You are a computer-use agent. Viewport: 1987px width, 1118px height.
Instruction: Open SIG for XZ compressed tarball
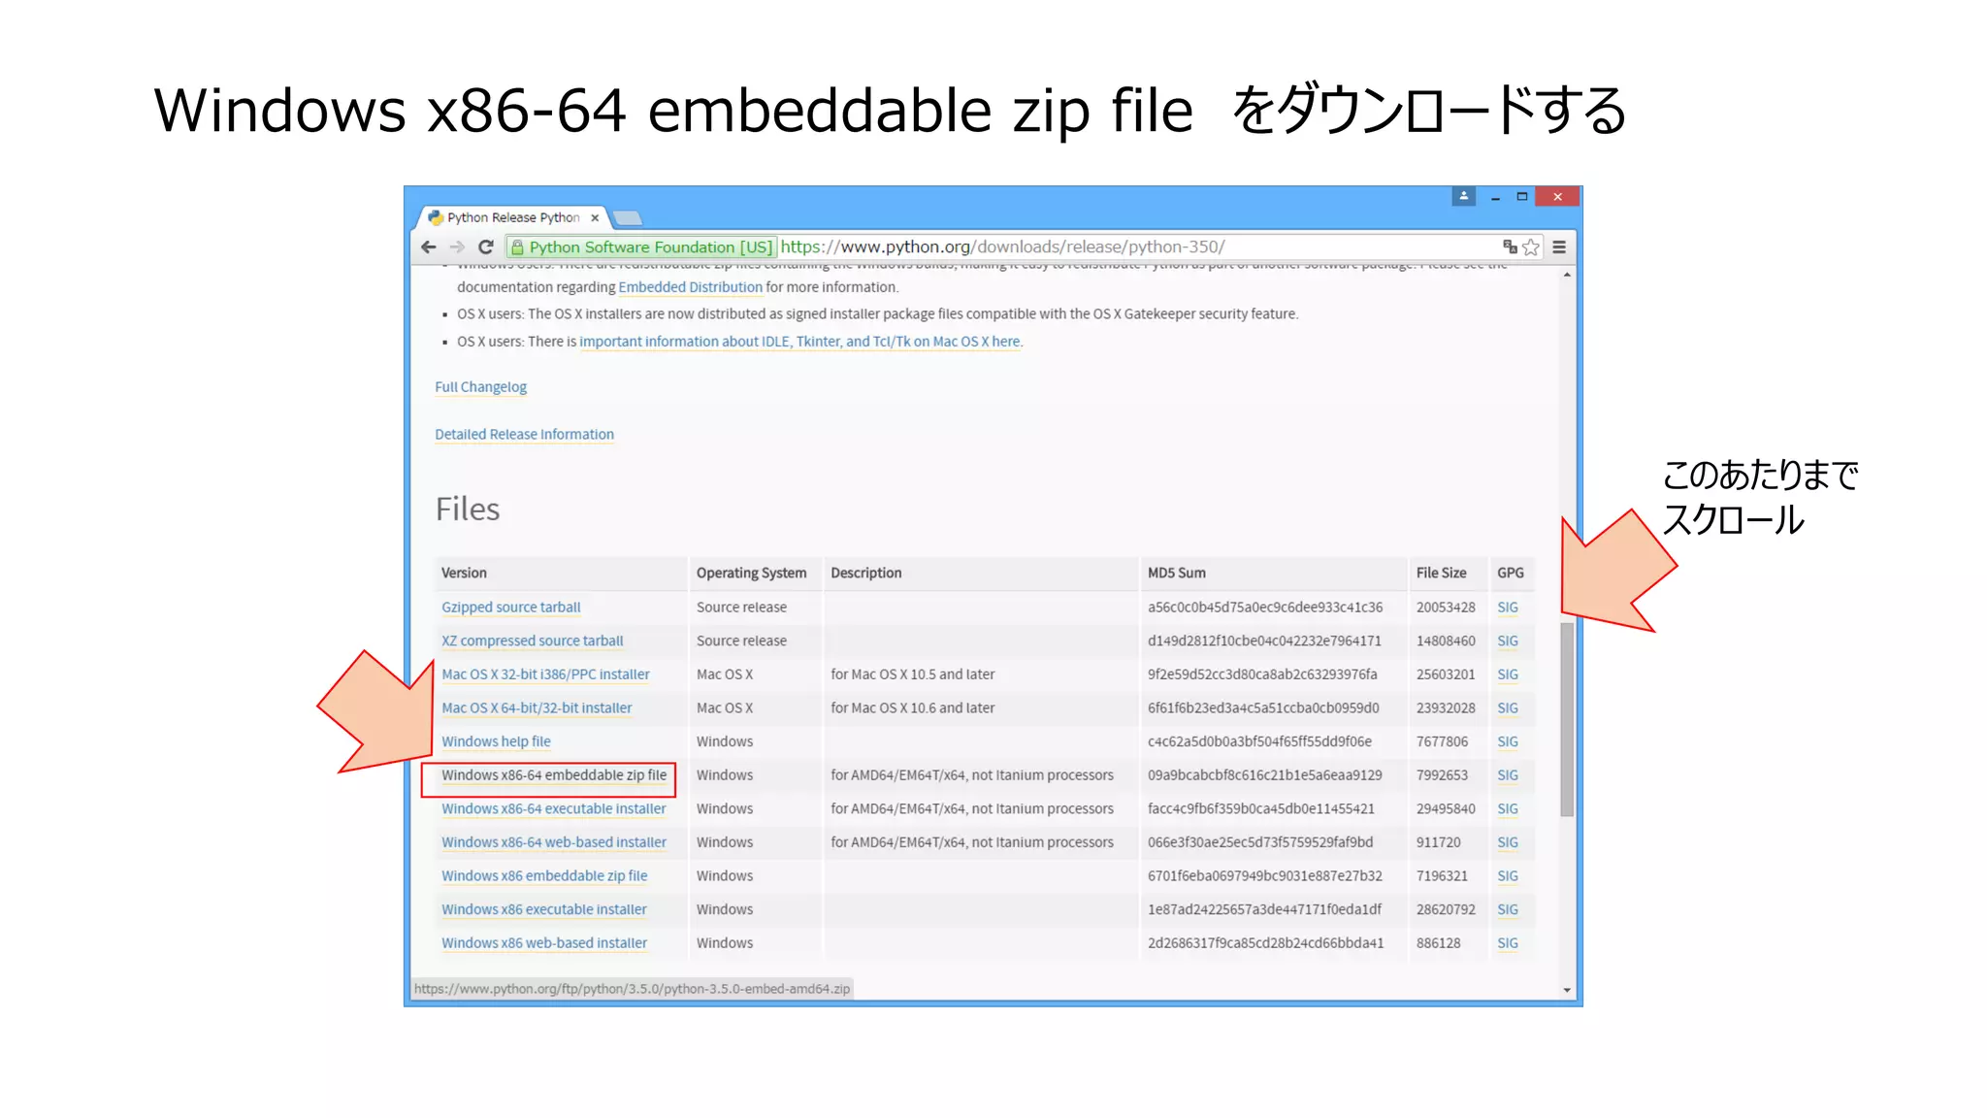click(1507, 641)
